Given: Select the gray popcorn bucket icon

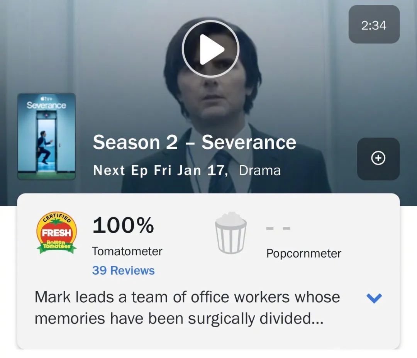Looking at the screenshot, I should pyautogui.click(x=231, y=233).
